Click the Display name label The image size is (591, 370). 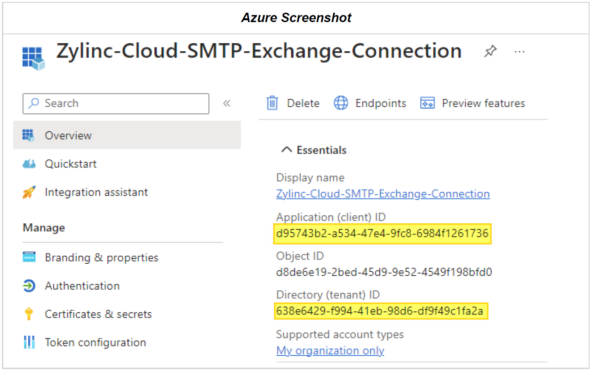311,178
